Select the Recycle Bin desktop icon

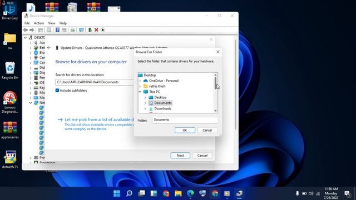click(x=10, y=71)
